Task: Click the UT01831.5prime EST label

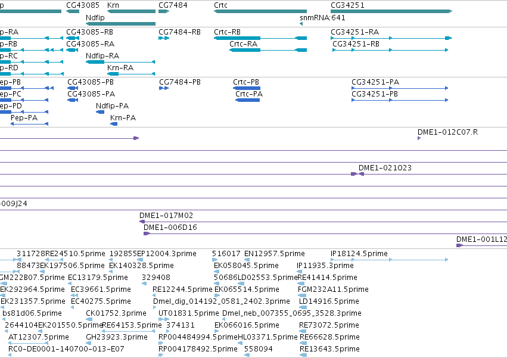Action: coord(188,314)
